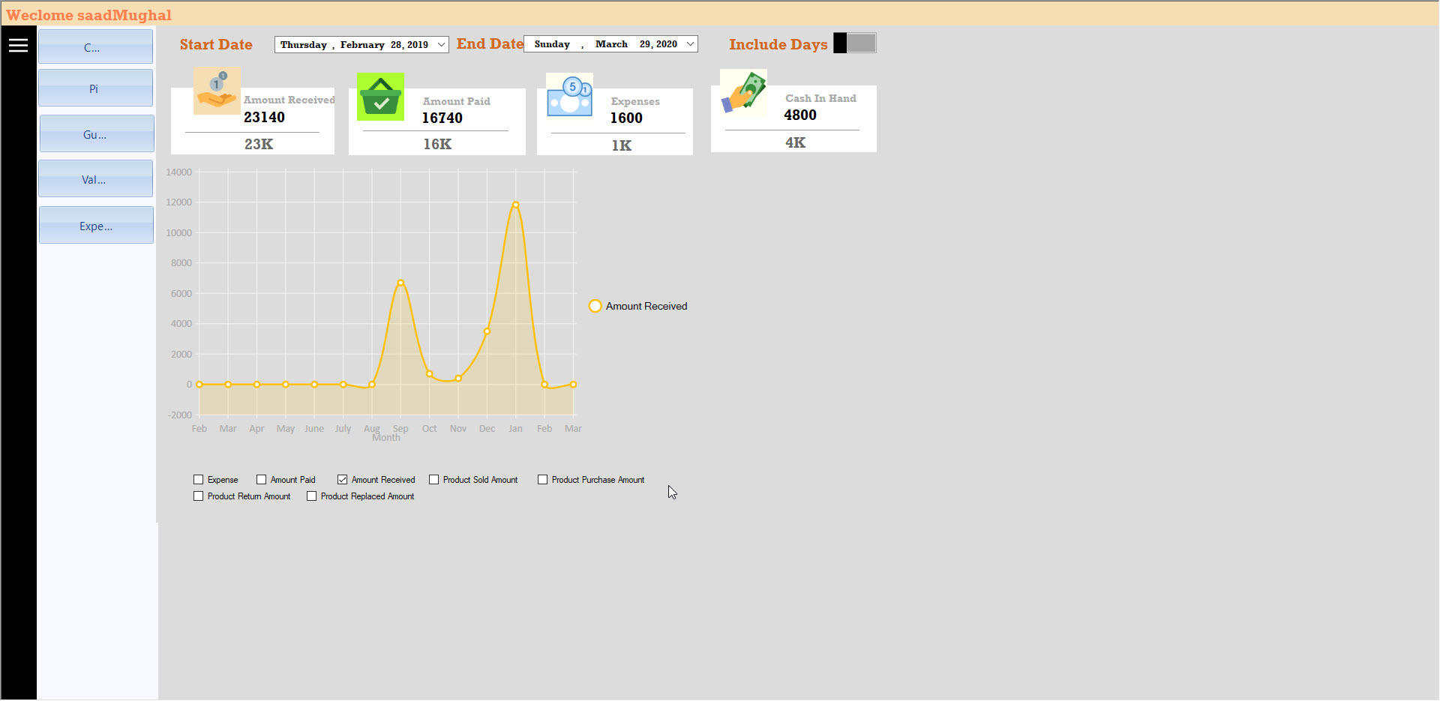The height and width of the screenshot is (701, 1440).
Task: Click the 'Expenses' card label
Action: 635,101
